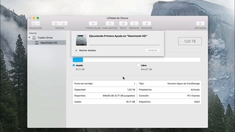The height and width of the screenshot is (132, 235).
Task: Click the hard drive image in the dialog
Action: pyautogui.click(x=81, y=40)
